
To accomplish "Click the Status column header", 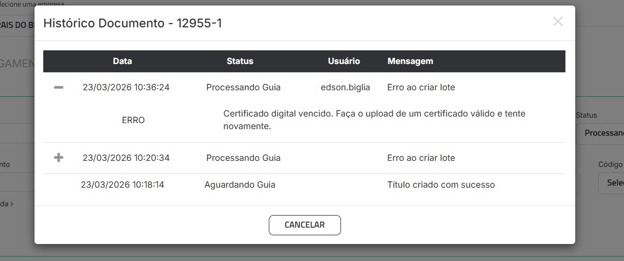I will tap(240, 61).
